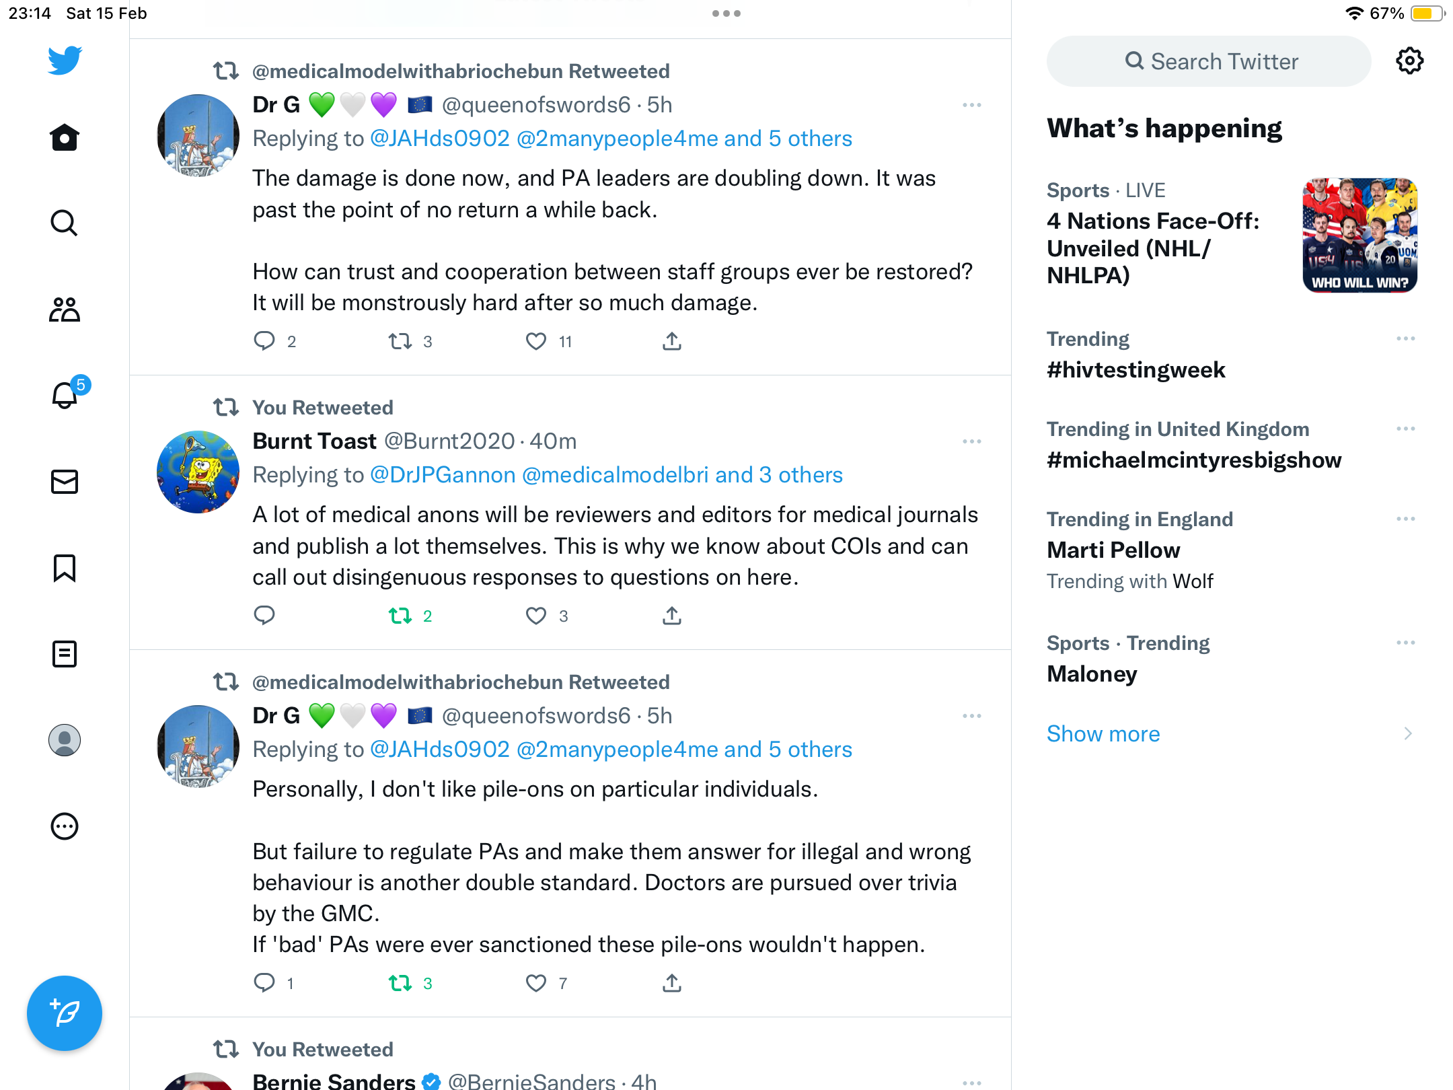Open the 4 Nations Face-Off thumbnail

[x=1360, y=235]
